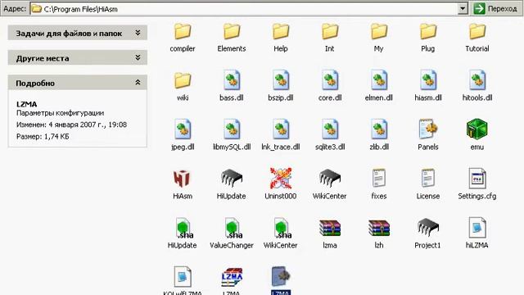Open the Plug folder
Viewport: 524px width, 295px height.
[427, 38]
